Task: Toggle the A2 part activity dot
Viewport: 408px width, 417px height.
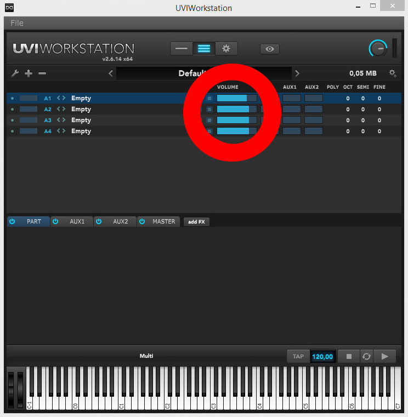Action: pos(12,109)
